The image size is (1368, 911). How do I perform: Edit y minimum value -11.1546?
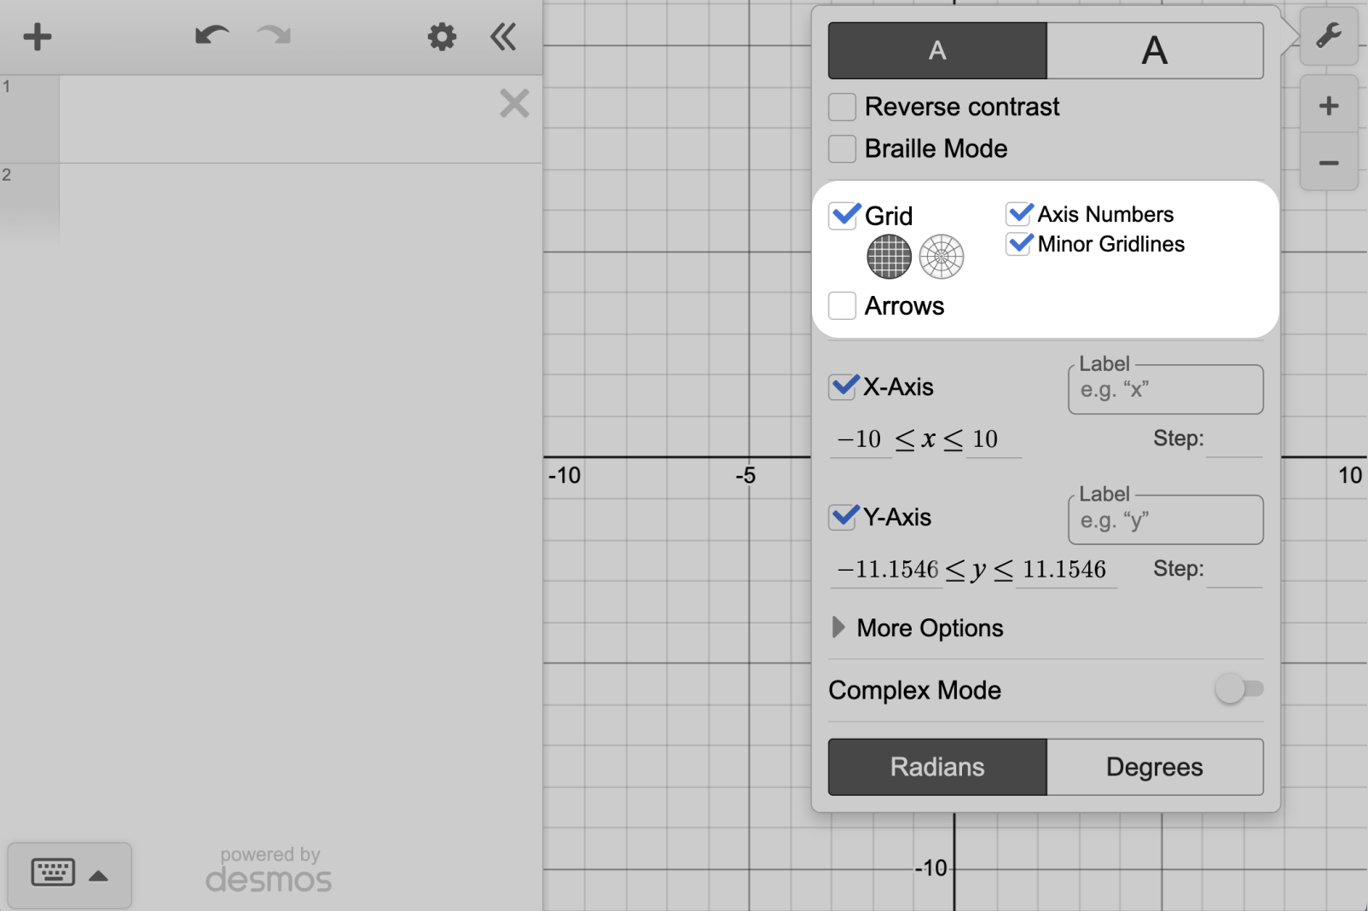tap(887, 570)
